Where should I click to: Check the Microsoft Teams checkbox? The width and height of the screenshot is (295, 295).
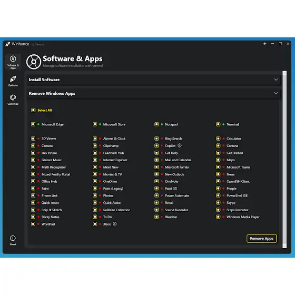click(218, 167)
